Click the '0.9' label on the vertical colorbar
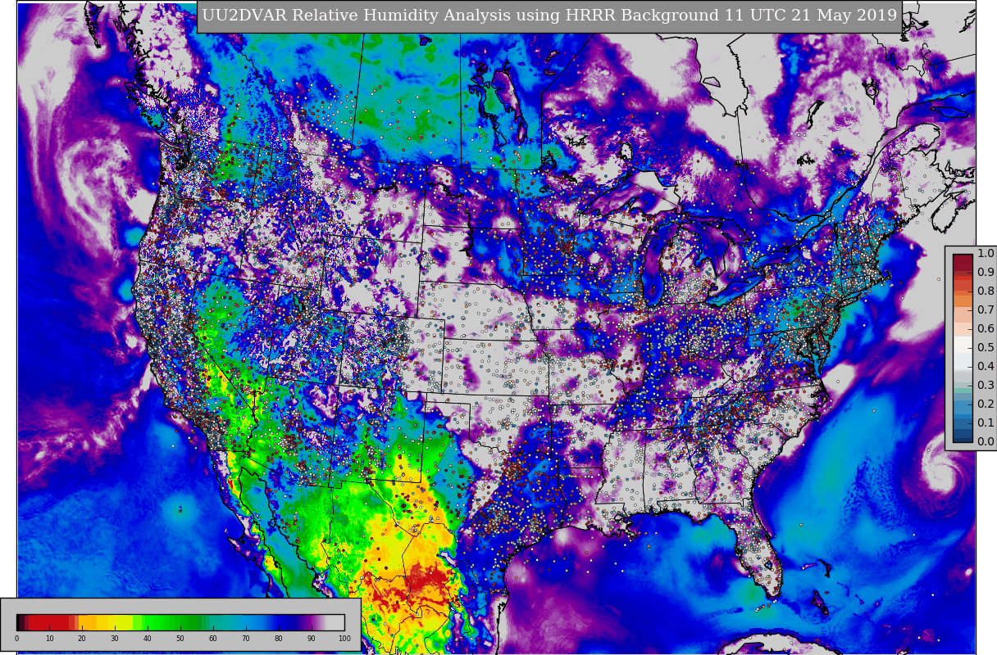Image resolution: width=997 pixels, height=655 pixels. [986, 272]
